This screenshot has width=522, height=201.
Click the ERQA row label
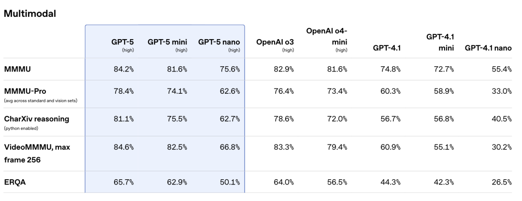coord(14,182)
